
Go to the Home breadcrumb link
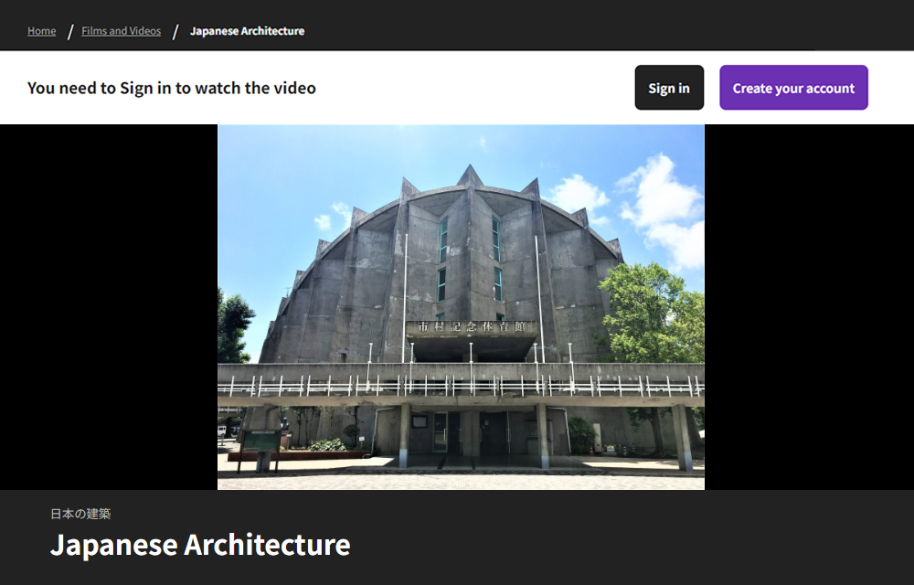pyautogui.click(x=41, y=31)
